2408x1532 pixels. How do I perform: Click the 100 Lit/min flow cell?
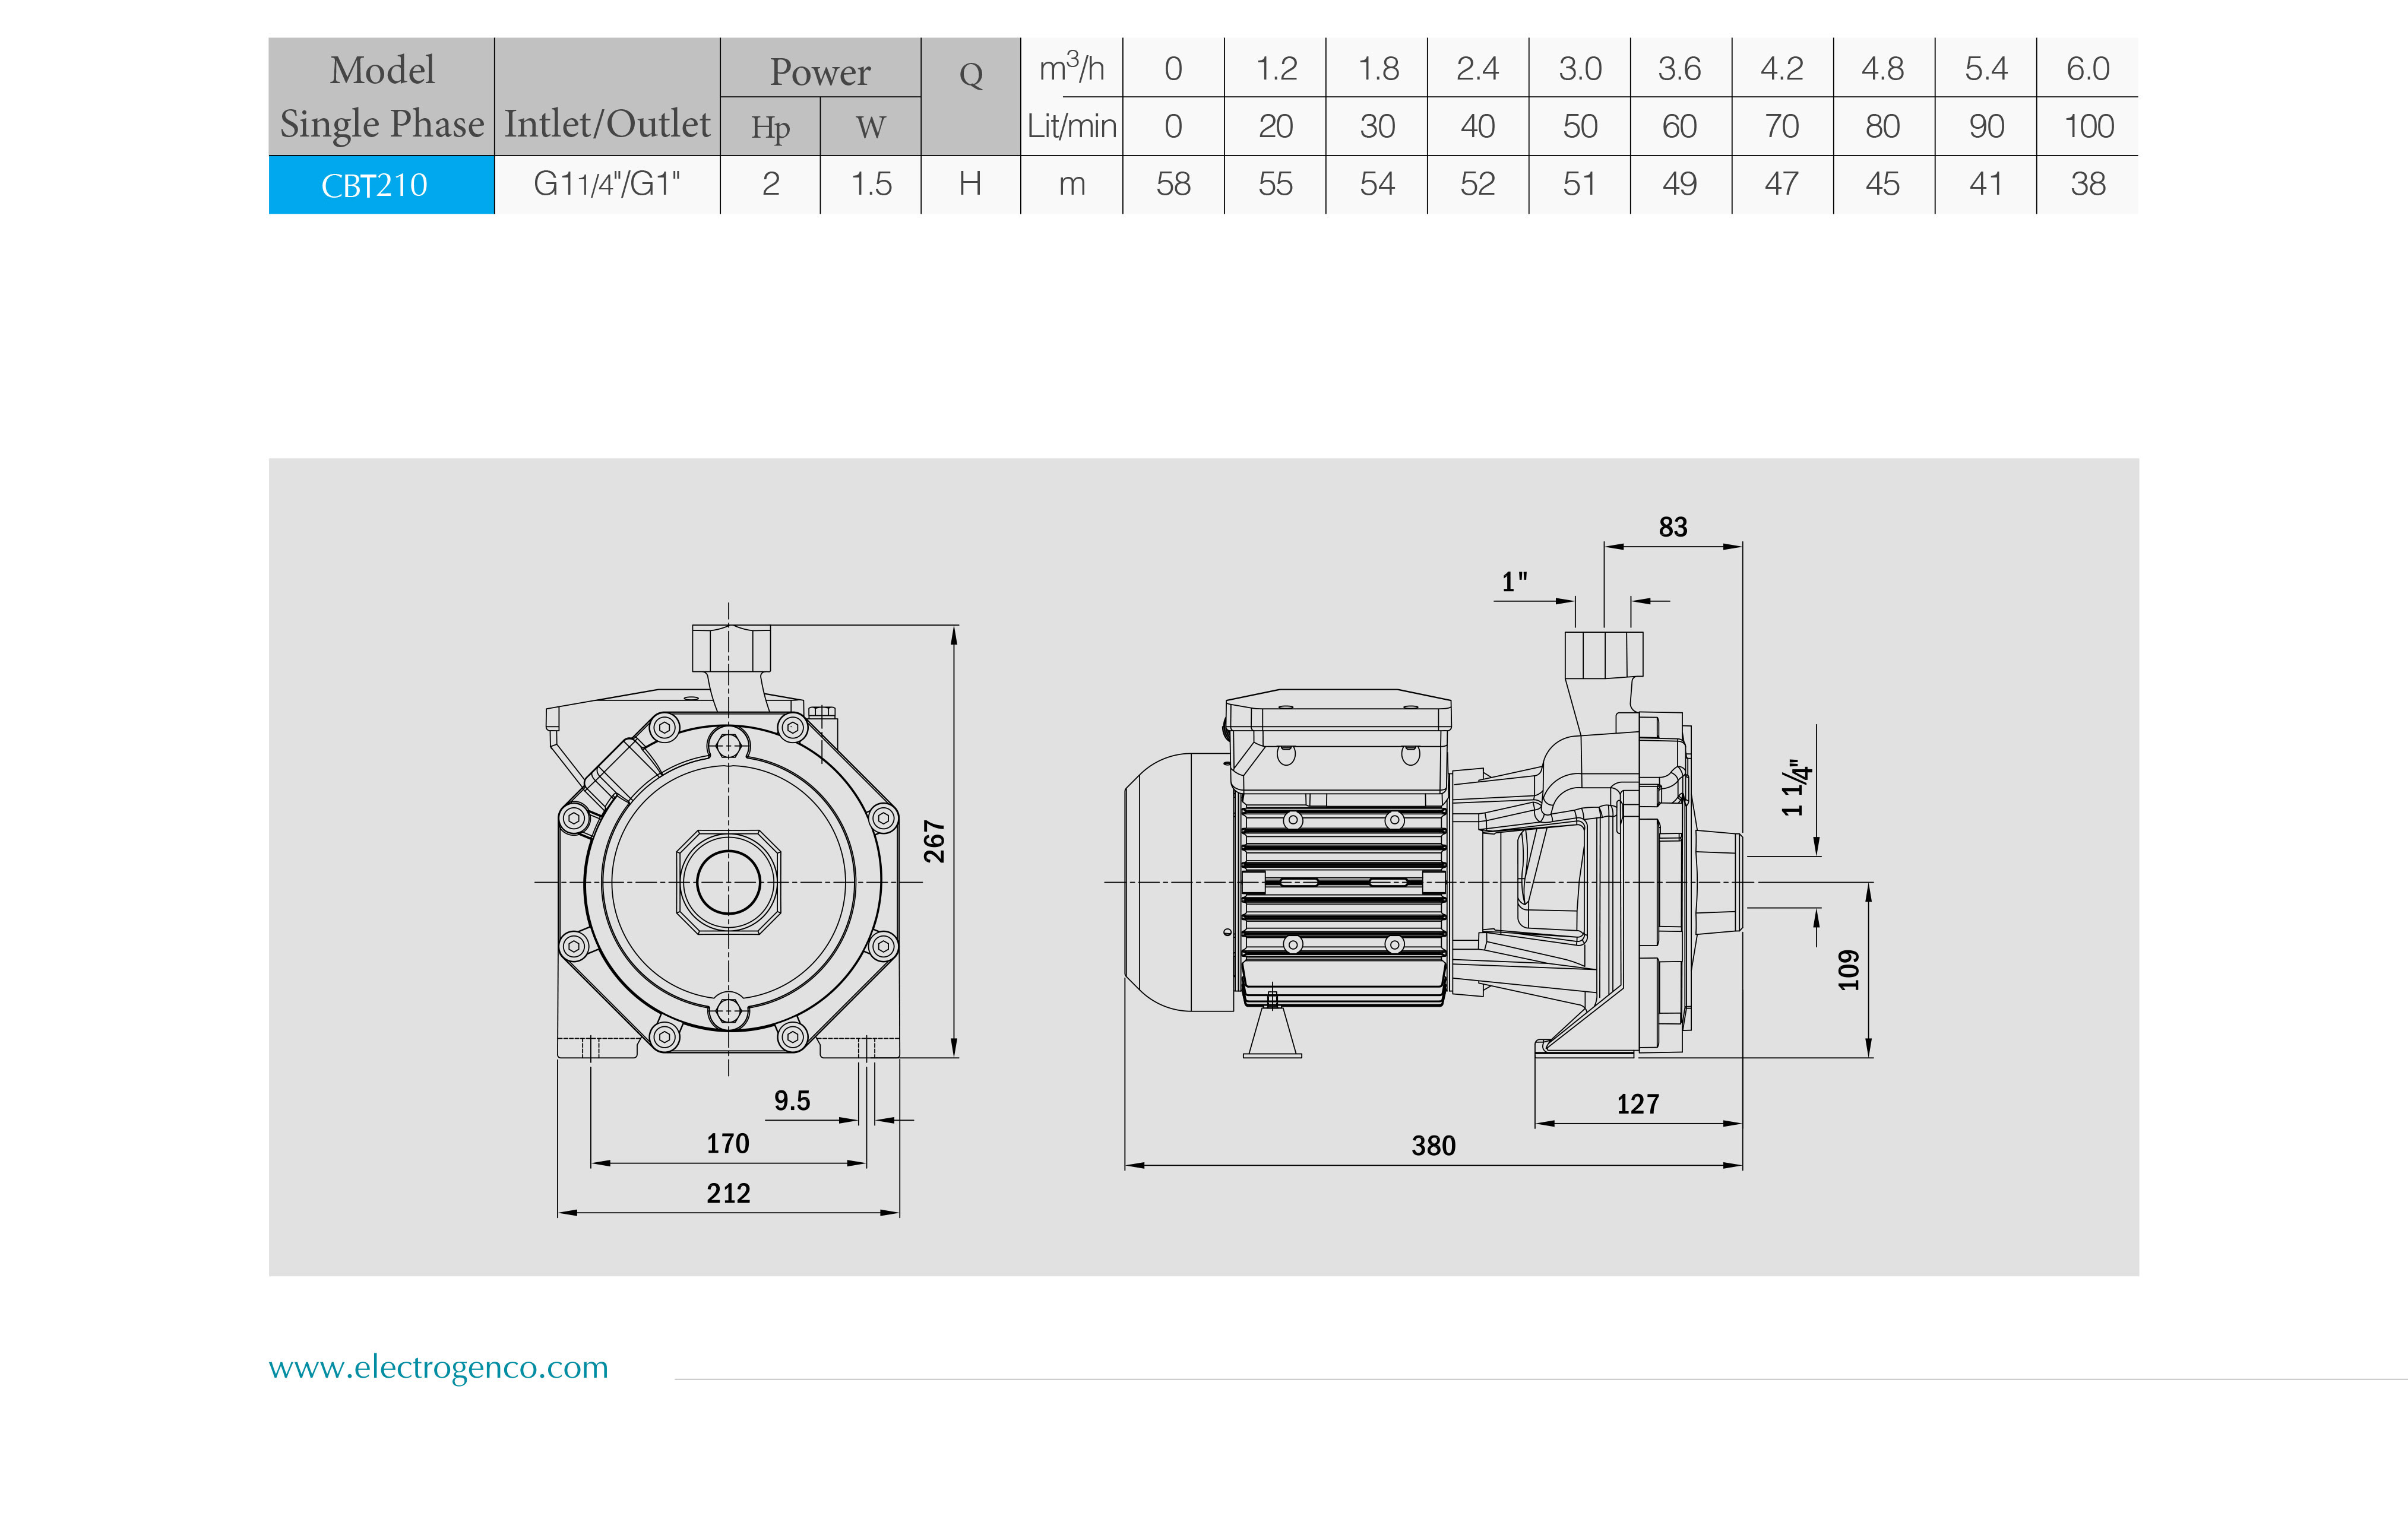pos(2087,126)
